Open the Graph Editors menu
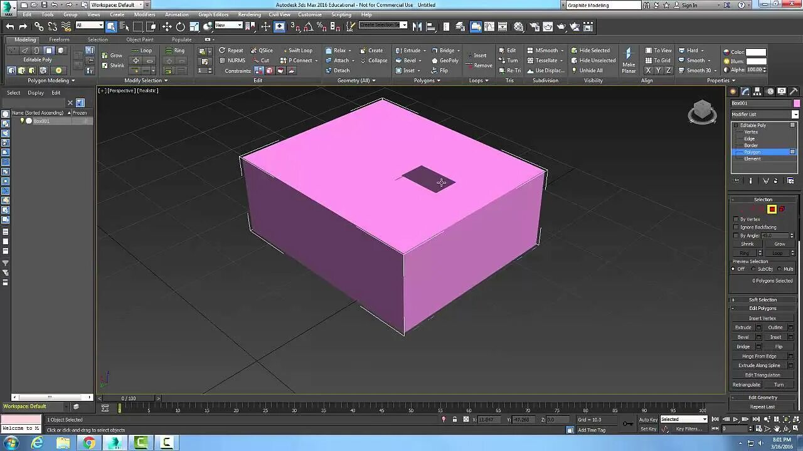The width and height of the screenshot is (803, 451). pyautogui.click(x=213, y=14)
